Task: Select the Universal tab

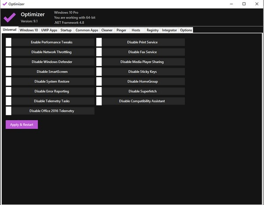Action: pyautogui.click(x=10, y=29)
